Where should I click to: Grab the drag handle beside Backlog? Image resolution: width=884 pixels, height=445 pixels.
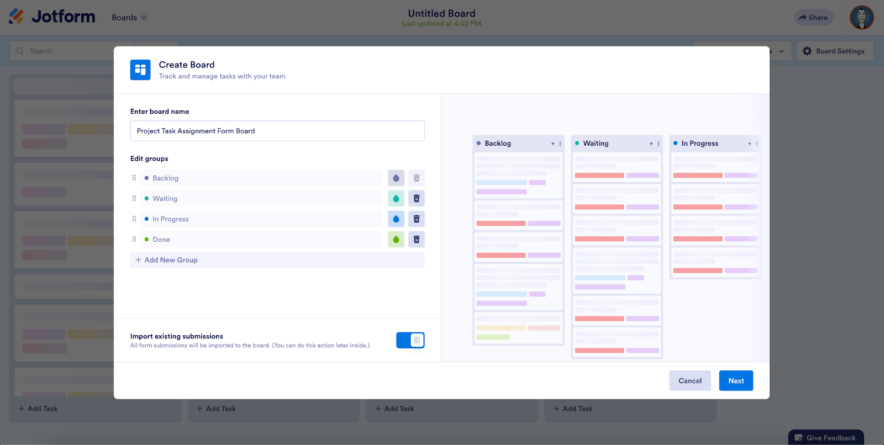pos(134,178)
